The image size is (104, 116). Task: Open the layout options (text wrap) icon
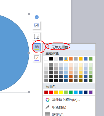(x=37, y=26)
